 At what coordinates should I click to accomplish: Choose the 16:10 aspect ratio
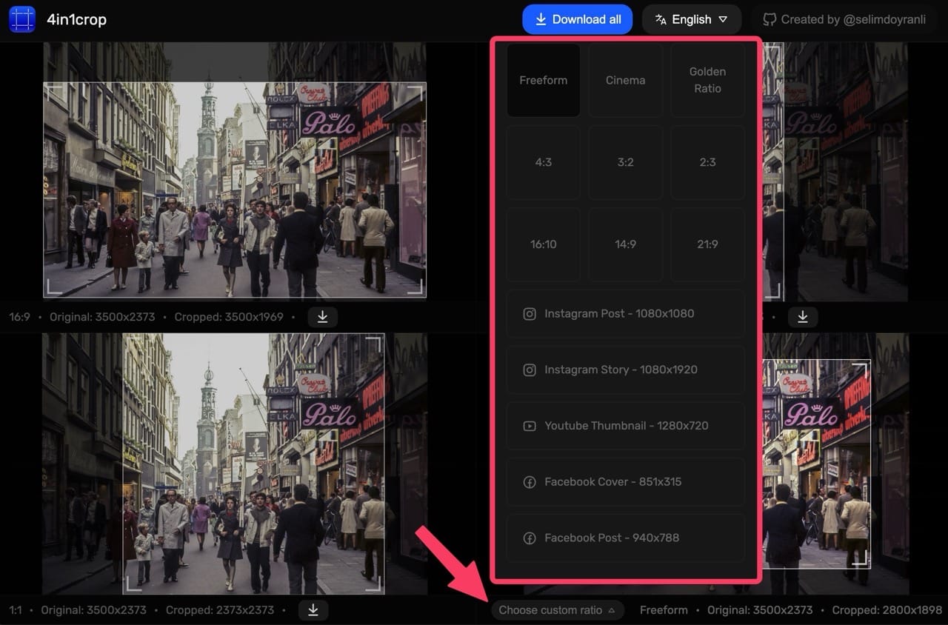(x=544, y=244)
